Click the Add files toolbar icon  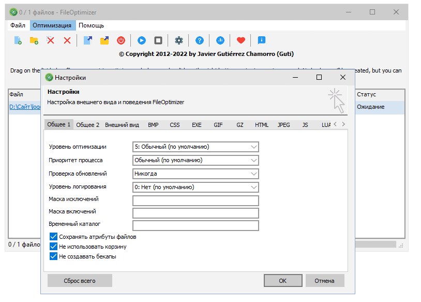tap(18, 40)
